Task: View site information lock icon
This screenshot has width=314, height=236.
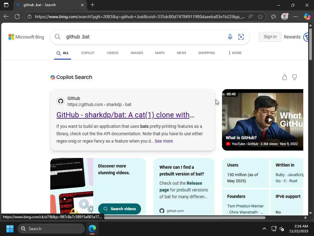Action: [x=29, y=17]
